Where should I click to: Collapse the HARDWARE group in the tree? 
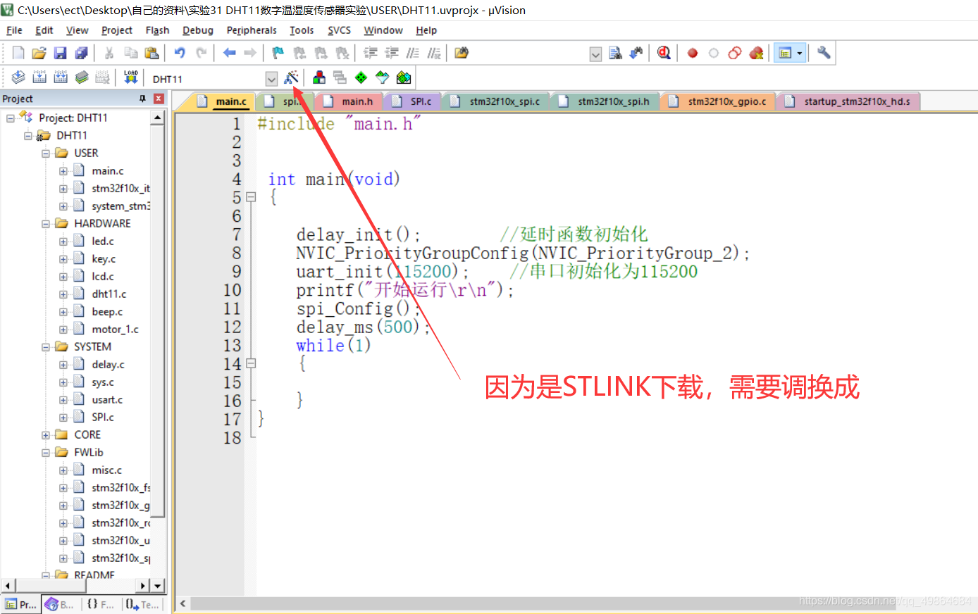[46, 224]
